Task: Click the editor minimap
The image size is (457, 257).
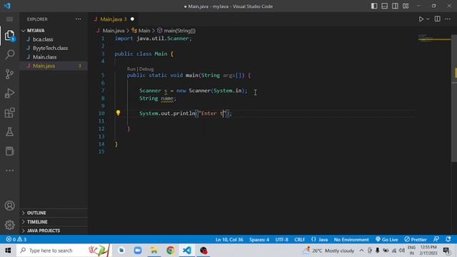Action: [x=434, y=39]
